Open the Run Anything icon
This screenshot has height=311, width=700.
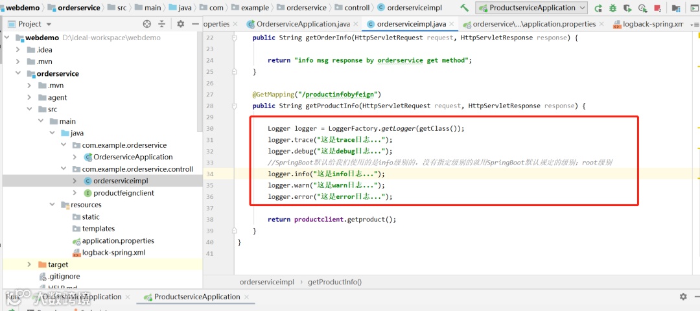694,8
